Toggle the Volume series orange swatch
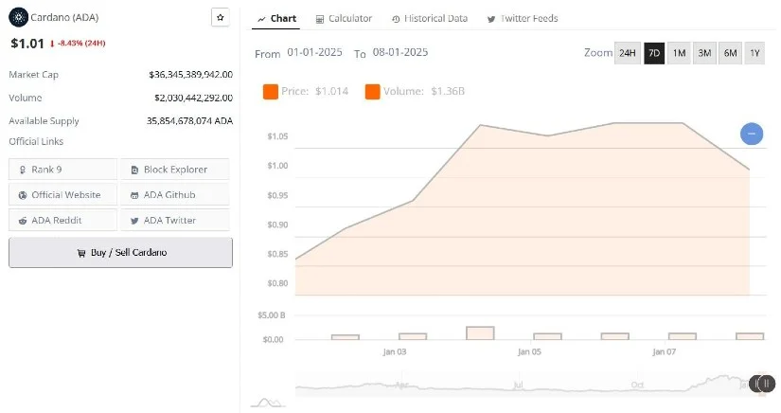Image resolution: width=781 pixels, height=413 pixels. (x=373, y=92)
